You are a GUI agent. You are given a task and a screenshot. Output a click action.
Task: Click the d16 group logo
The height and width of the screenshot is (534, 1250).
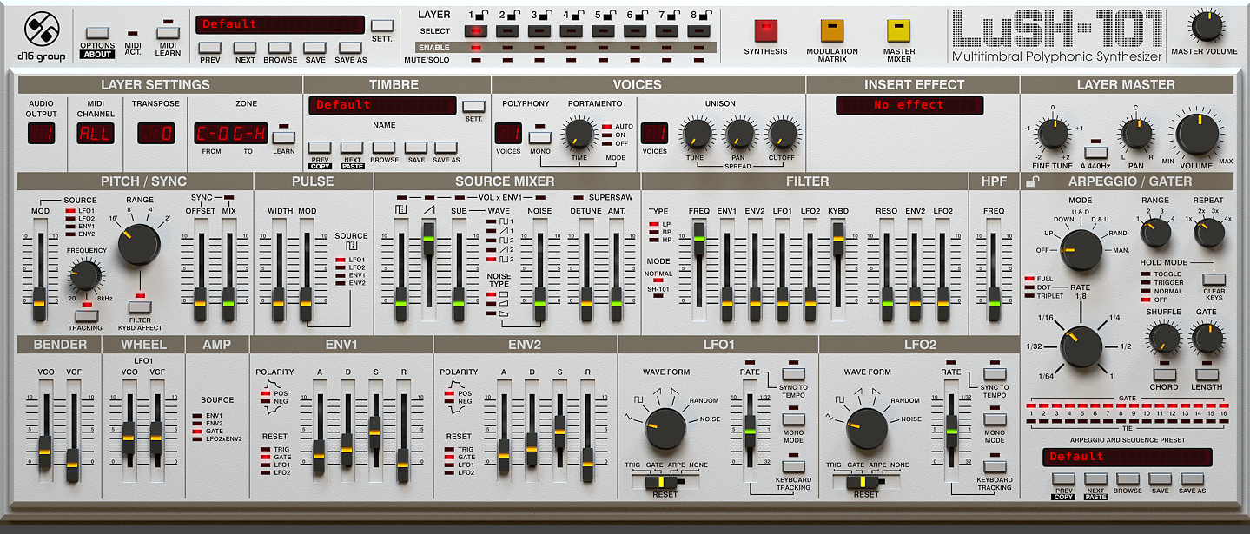click(x=40, y=32)
